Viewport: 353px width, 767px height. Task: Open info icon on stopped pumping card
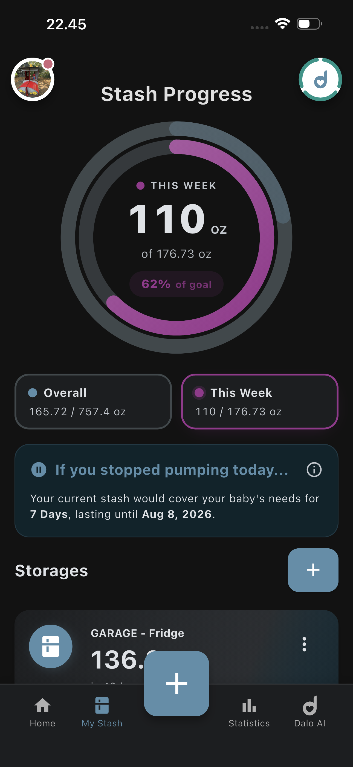(x=314, y=470)
